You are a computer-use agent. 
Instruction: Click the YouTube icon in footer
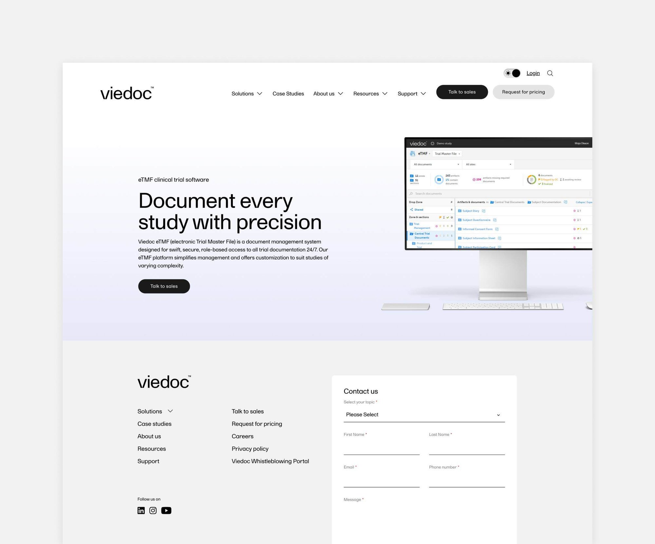click(166, 510)
